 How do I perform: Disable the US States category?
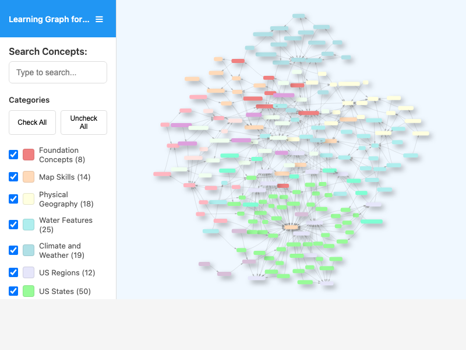pyautogui.click(x=13, y=290)
